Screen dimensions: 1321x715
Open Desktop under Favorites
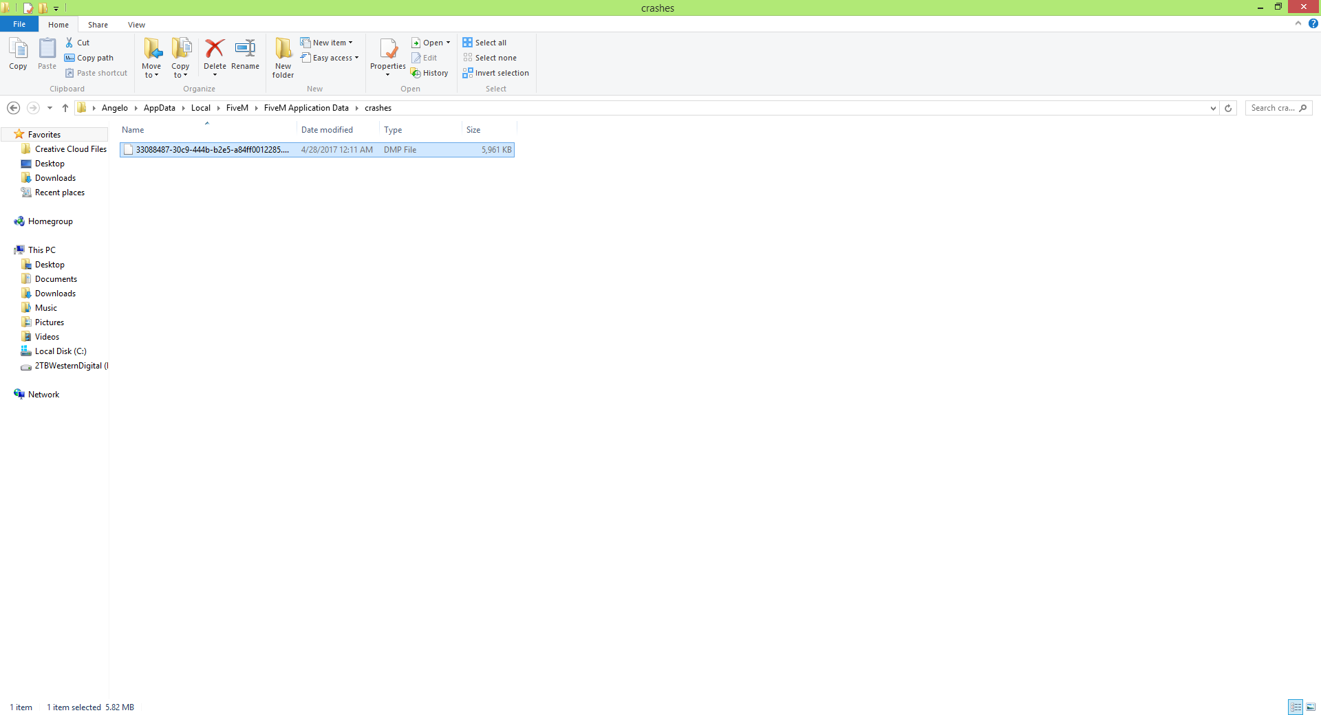point(43,164)
